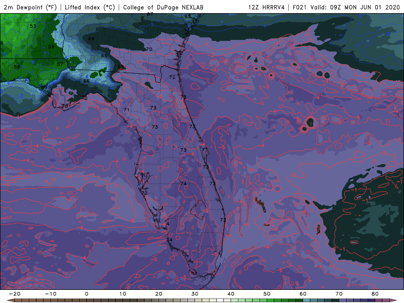Click the "Valid: 09Z MON JUN 01 2020" text
The image size is (404, 303).
tap(355, 7)
